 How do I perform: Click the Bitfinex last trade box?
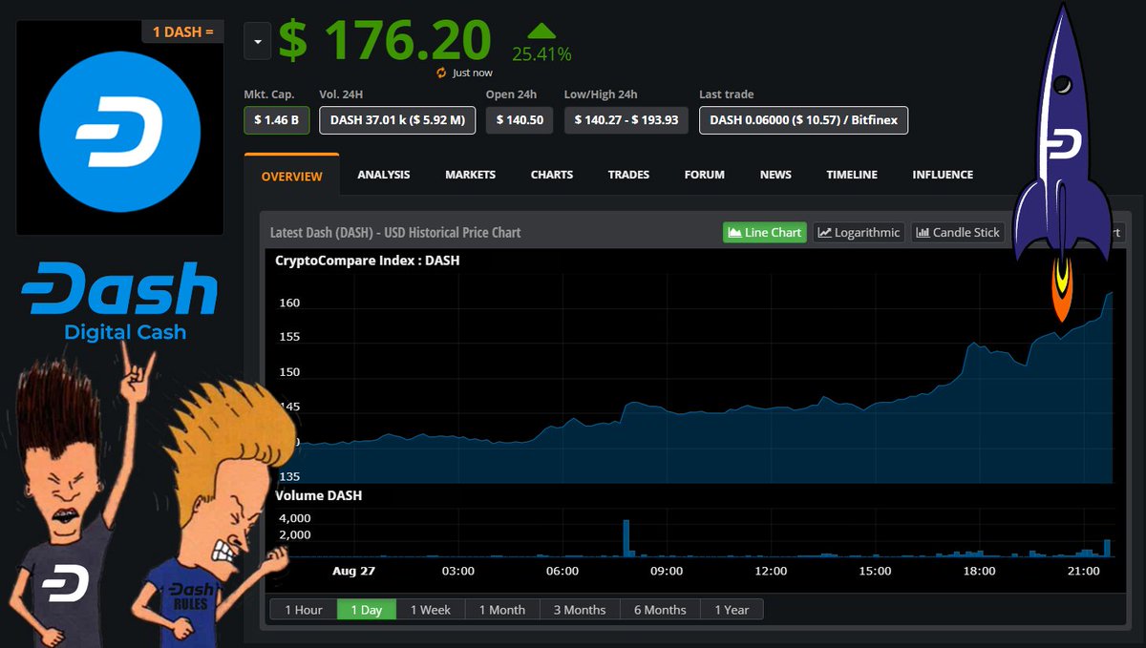click(x=803, y=120)
